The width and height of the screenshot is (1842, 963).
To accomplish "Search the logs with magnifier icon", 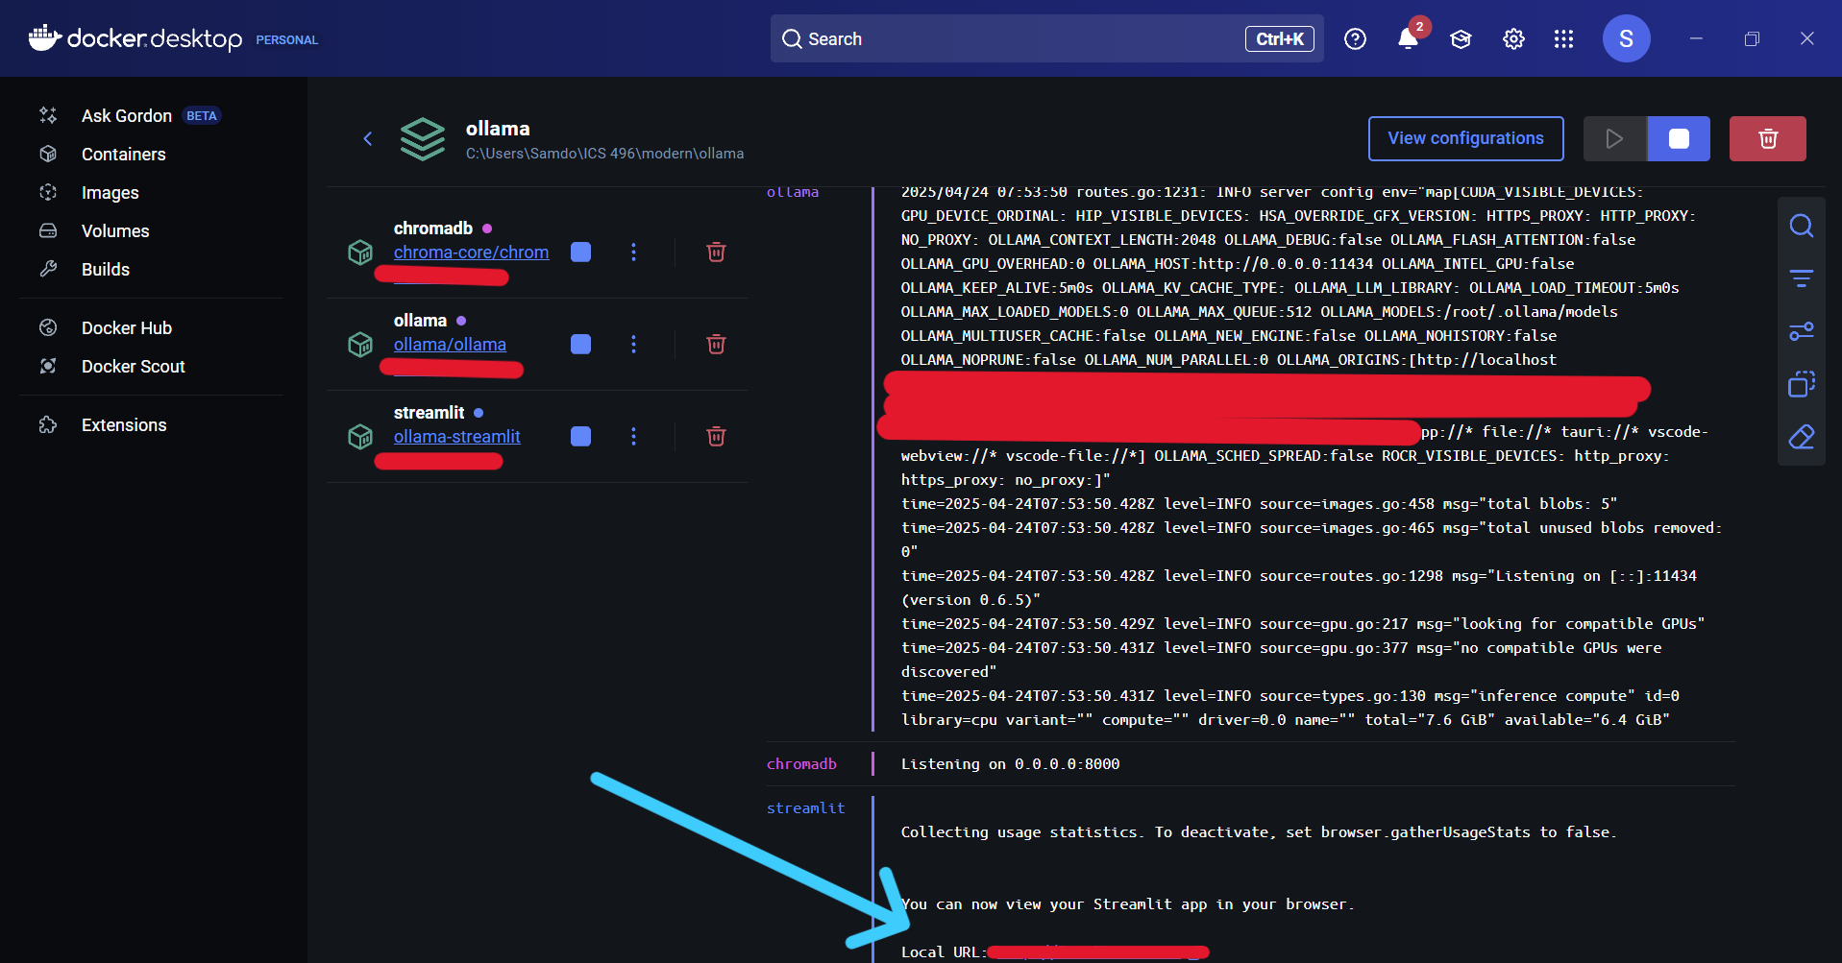I will pos(1801,226).
